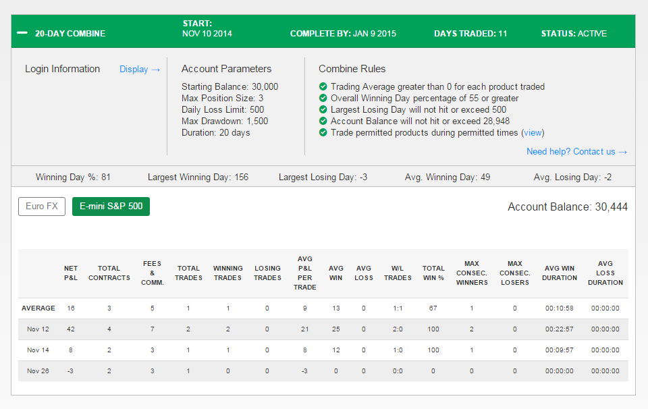The height and width of the screenshot is (409, 648).
Task: Click the AVG WIN DURATION header
Action: (x=560, y=273)
